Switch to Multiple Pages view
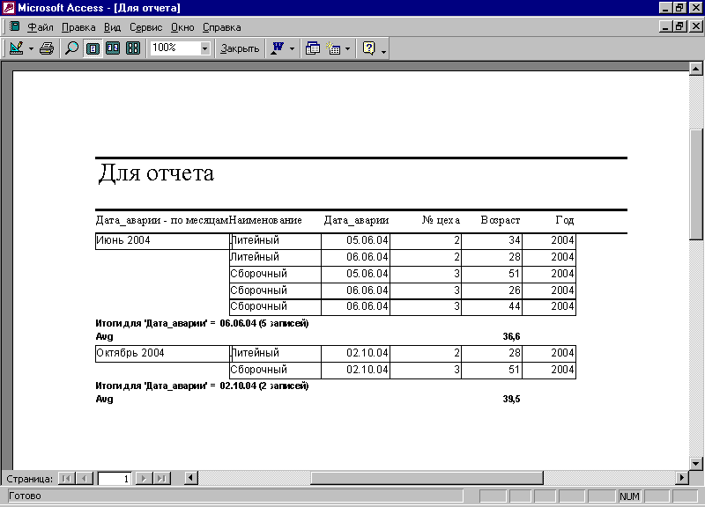This screenshot has width=705, height=507. [133, 48]
